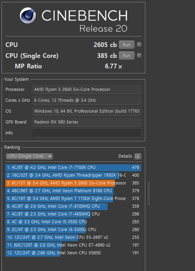
Task: Click the score 191 in the ranking
Action: click(136, 253)
